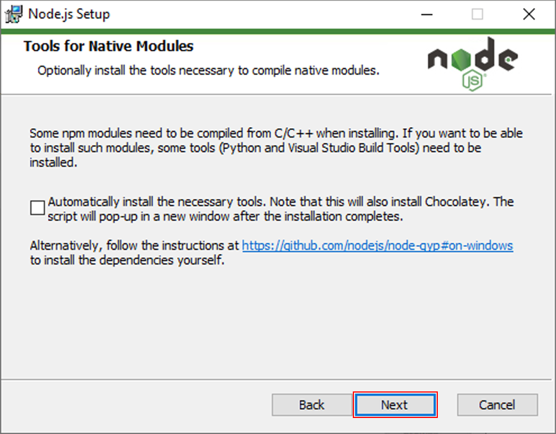Viewport: 556px width, 434px height.
Task: Enable the automatically install tools checkbox
Action: (x=38, y=208)
